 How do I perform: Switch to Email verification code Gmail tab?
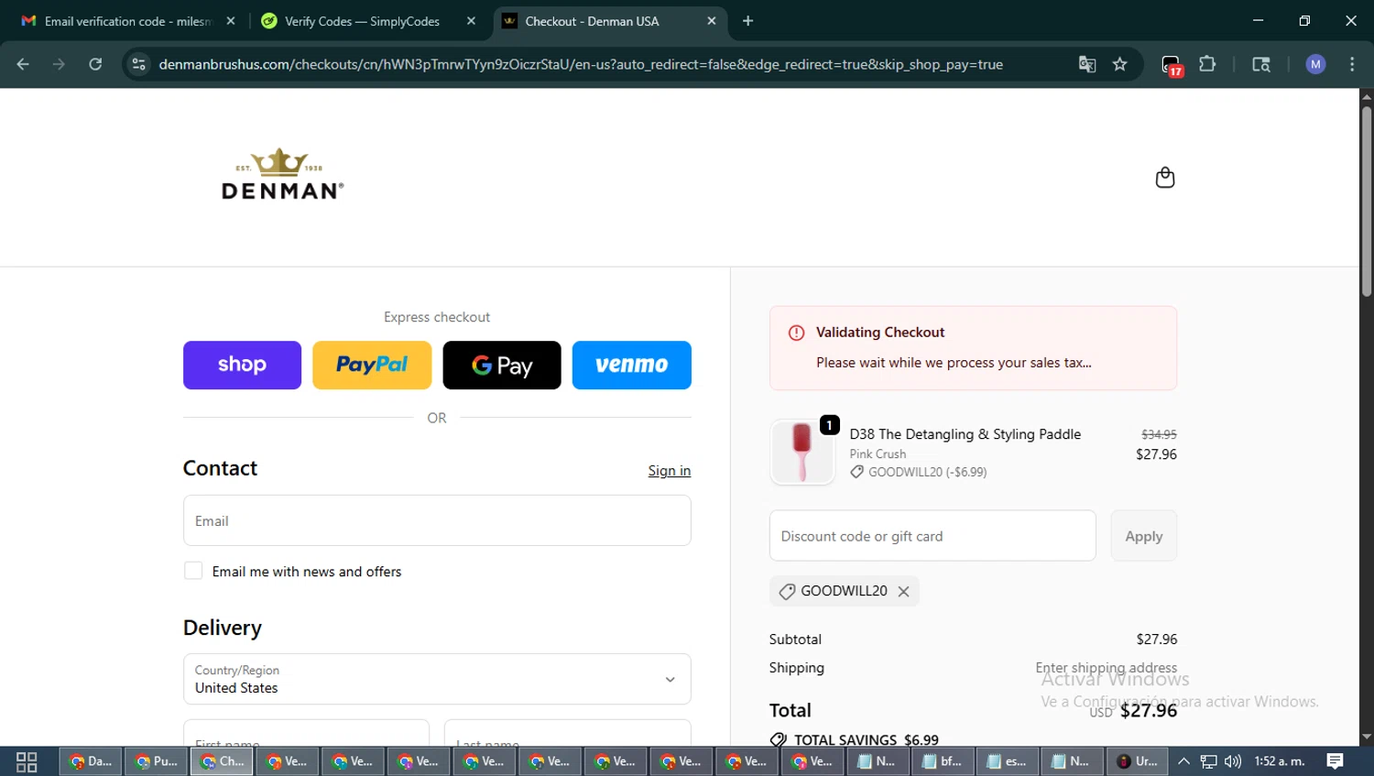(128, 21)
